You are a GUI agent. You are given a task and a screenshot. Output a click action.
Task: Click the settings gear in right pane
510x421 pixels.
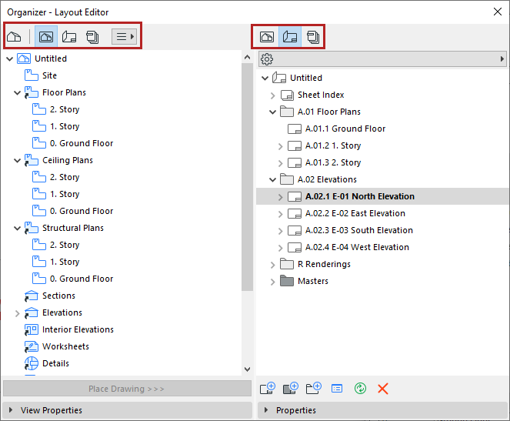point(267,59)
